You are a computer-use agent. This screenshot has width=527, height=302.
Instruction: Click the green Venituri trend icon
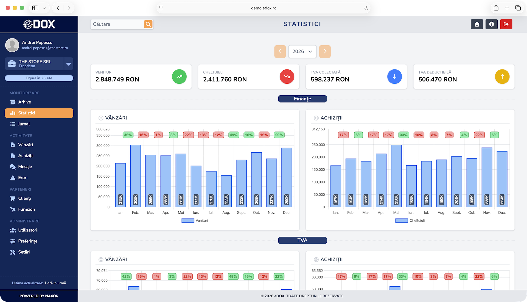click(179, 77)
